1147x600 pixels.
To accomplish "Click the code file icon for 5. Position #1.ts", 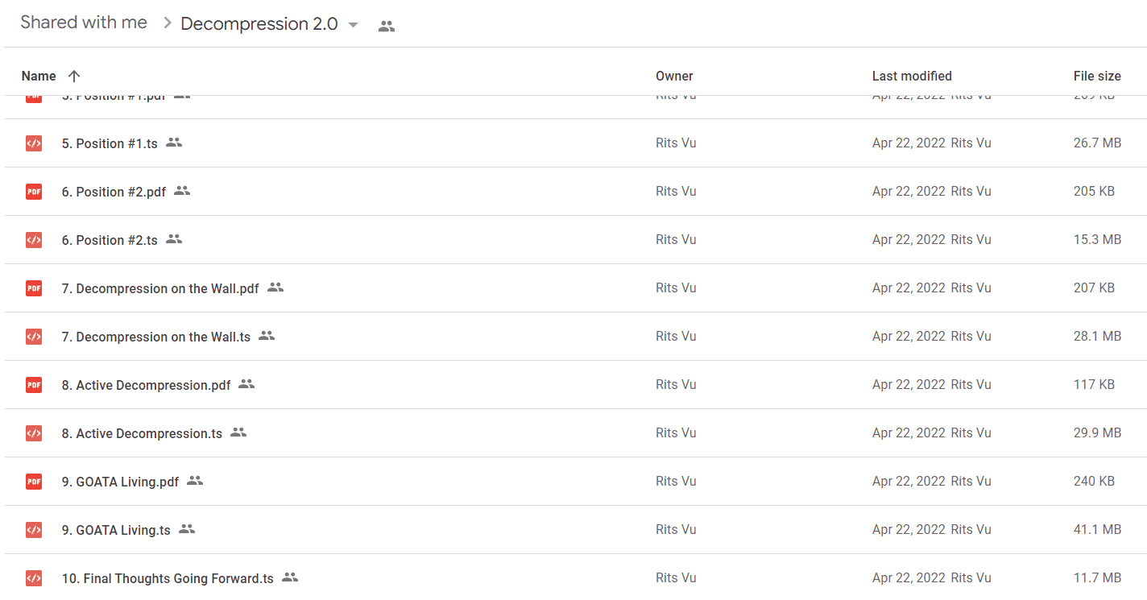I will (34, 143).
